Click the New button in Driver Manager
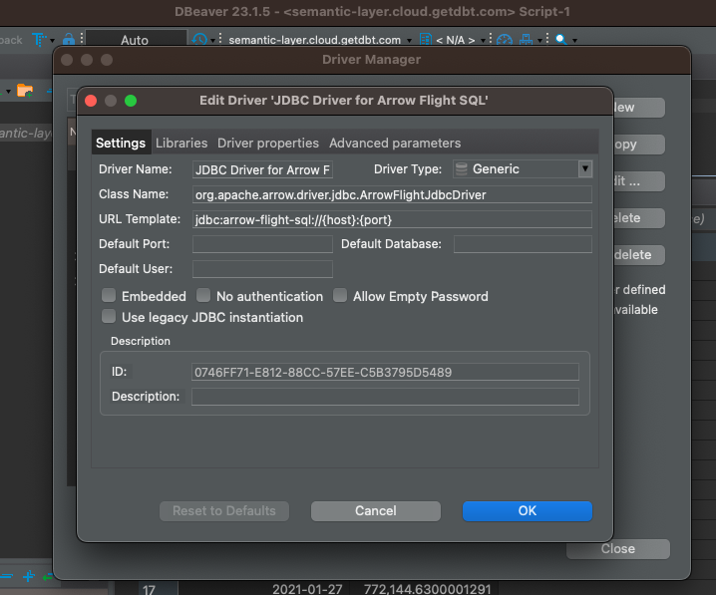716x595 pixels. [639, 108]
